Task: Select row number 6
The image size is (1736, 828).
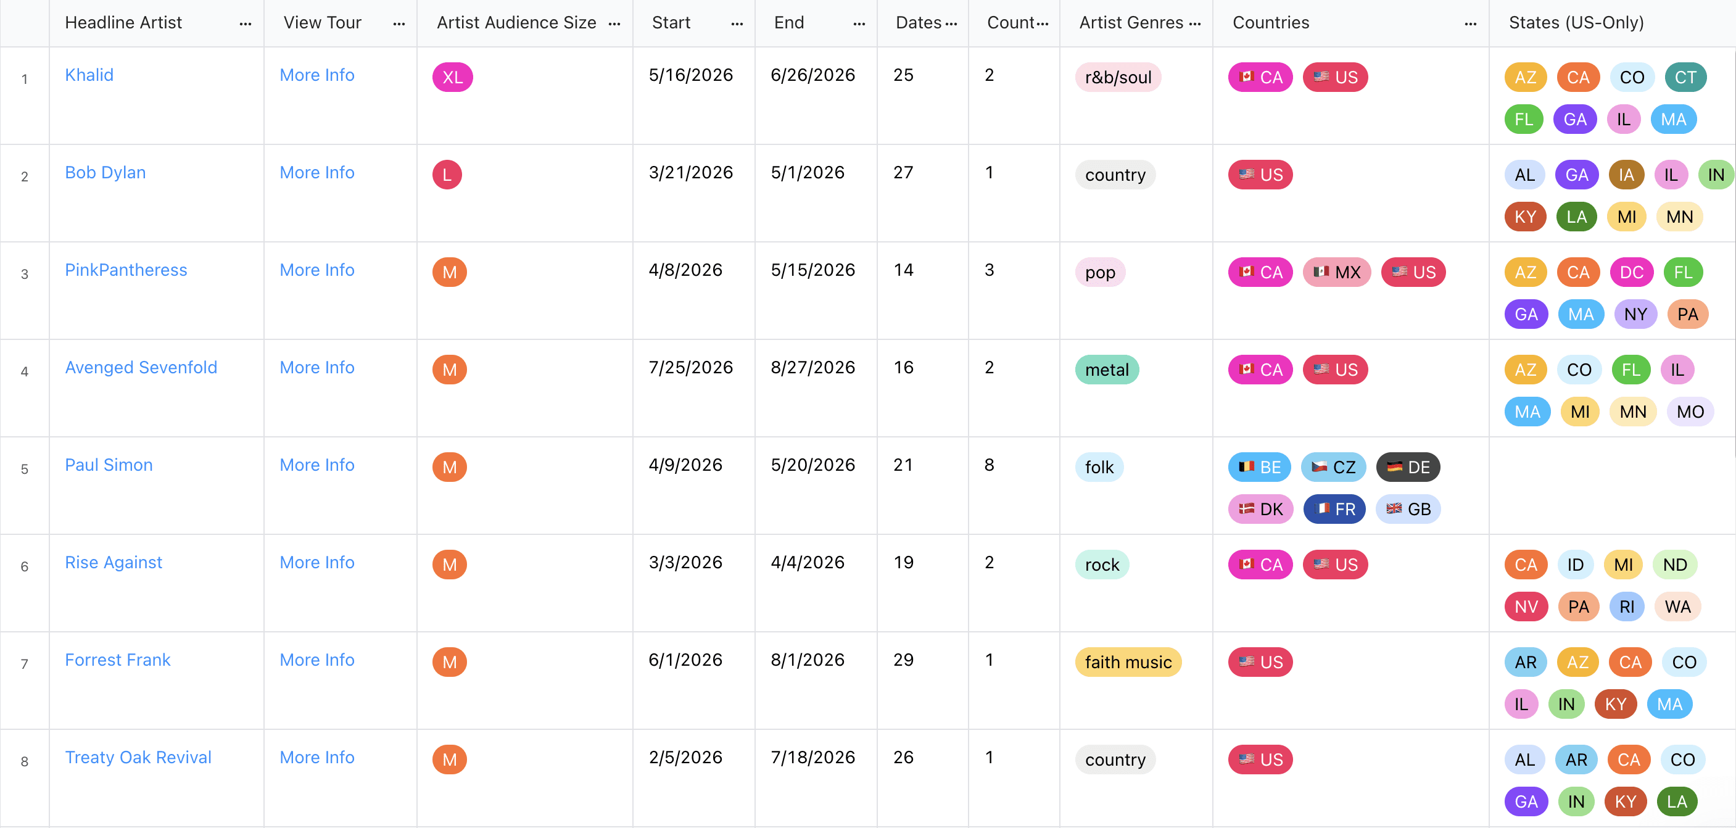Action: pos(24,566)
